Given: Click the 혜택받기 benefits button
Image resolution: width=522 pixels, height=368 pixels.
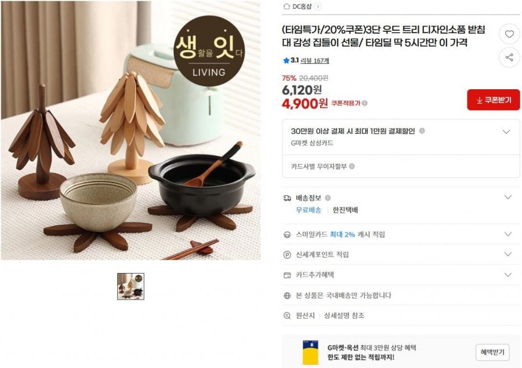Looking at the screenshot, I should click(492, 352).
